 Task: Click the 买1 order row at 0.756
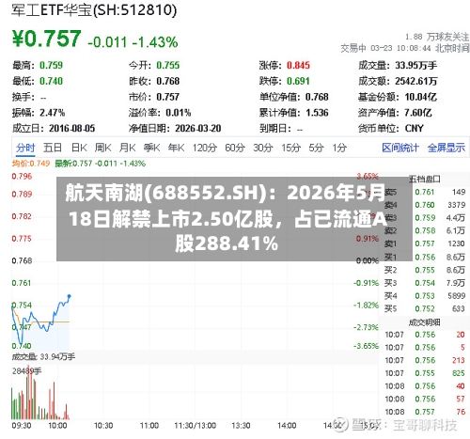click(425, 258)
